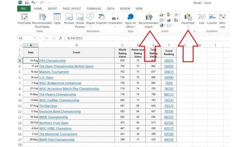Follow the Masters Tournament hyperlink

[x=54, y=72]
